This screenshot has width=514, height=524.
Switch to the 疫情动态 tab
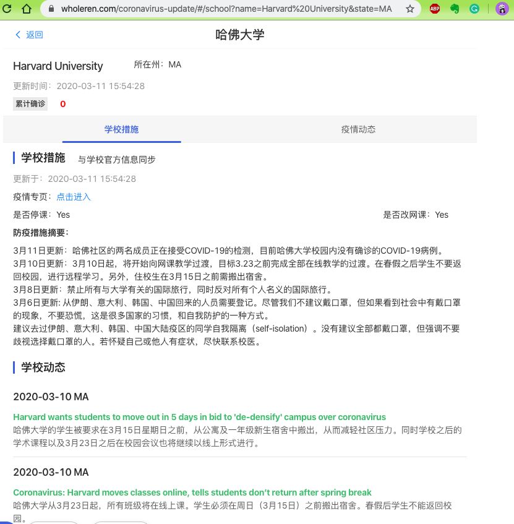tap(358, 129)
